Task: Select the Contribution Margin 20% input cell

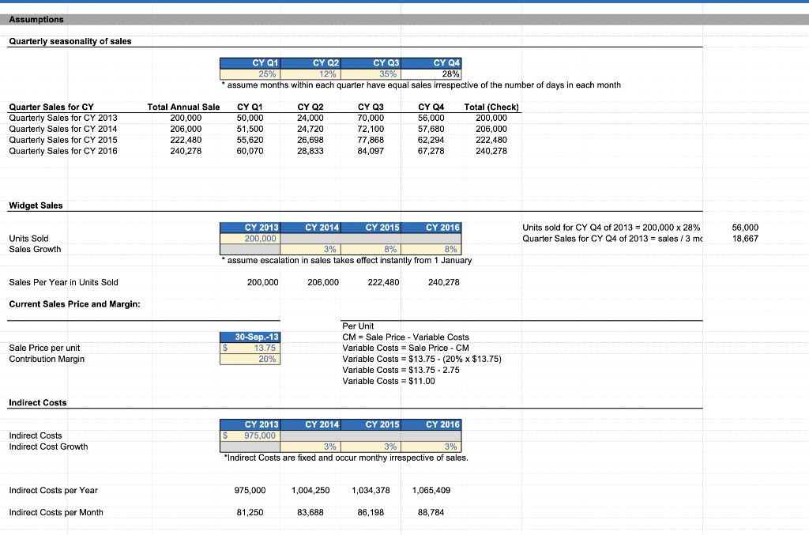Action: click(x=250, y=359)
